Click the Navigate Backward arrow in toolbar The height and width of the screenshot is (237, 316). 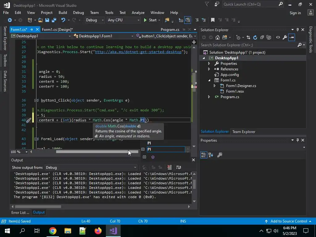10,20
